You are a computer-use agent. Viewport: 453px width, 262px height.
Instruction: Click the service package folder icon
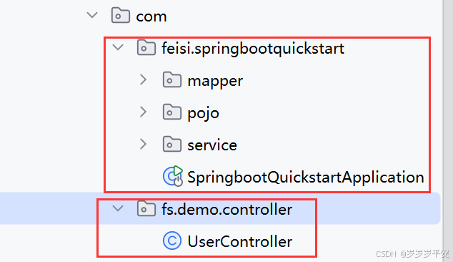(x=172, y=144)
